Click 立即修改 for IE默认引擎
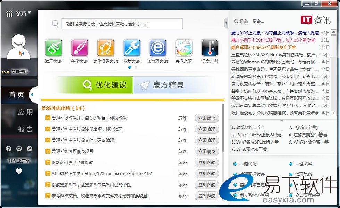 coord(207,162)
